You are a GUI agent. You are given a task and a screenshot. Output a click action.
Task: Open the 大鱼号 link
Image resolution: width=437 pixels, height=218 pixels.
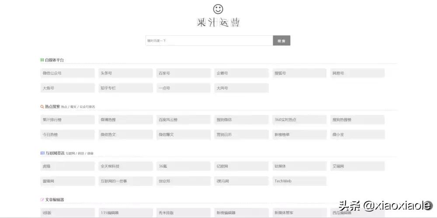67,88
